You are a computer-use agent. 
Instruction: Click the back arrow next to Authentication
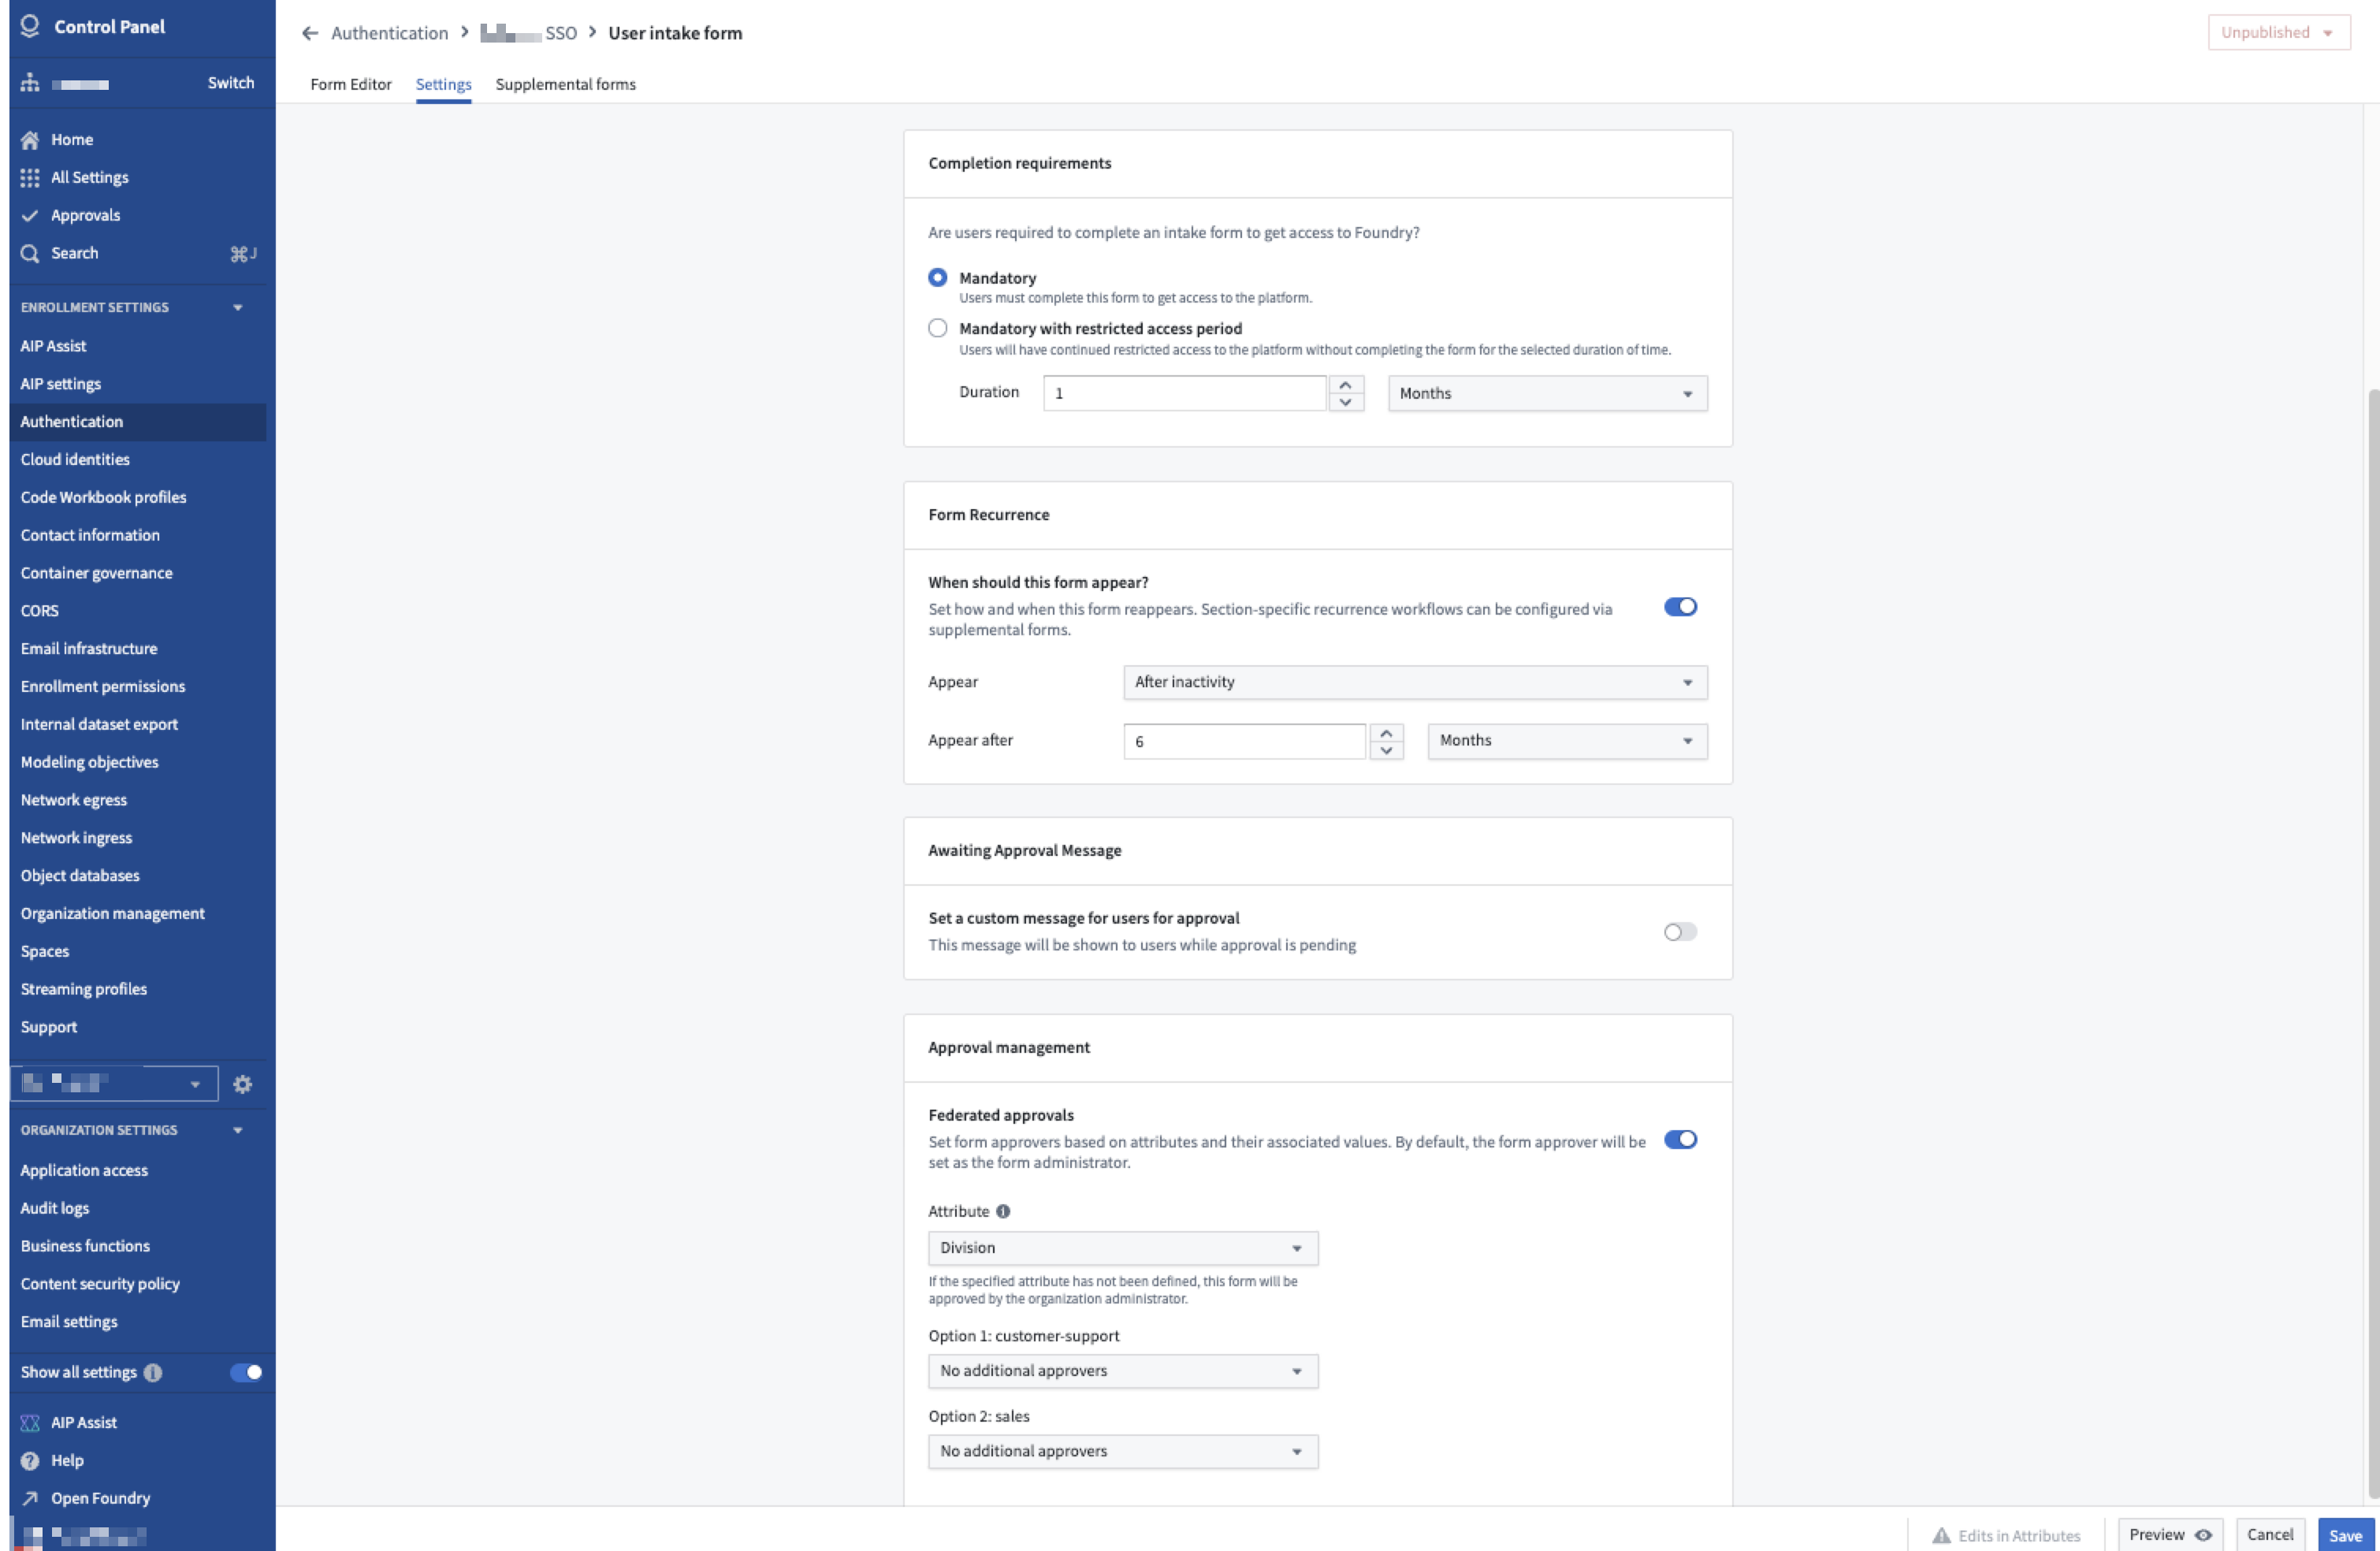pos(310,33)
